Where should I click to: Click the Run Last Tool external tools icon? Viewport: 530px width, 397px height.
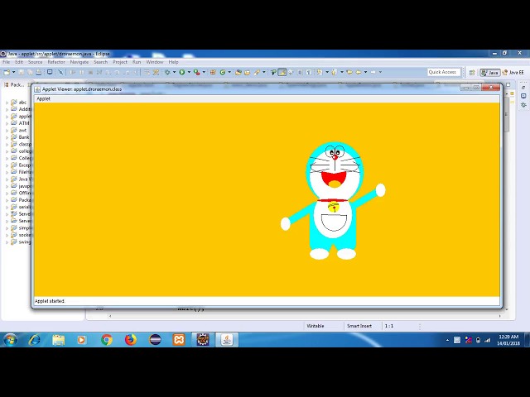pos(196,72)
